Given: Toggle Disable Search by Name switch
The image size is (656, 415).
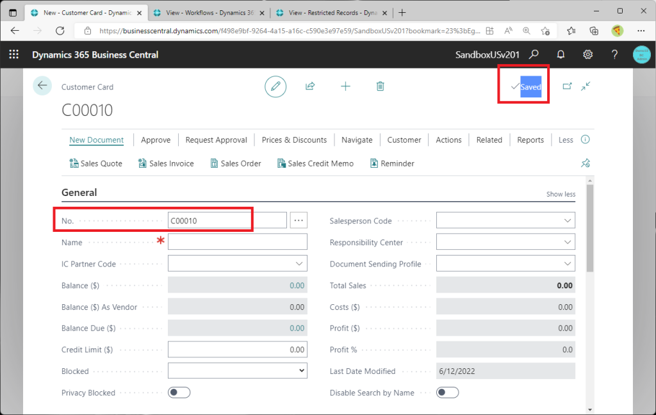Looking at the screenshot, I should point(447,393).
